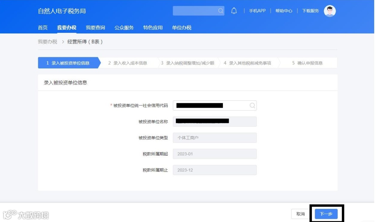Image resolution: width=376 pixels, height=222 pixels.
Task: Open notifications bell icon
Action: (234, 11)
